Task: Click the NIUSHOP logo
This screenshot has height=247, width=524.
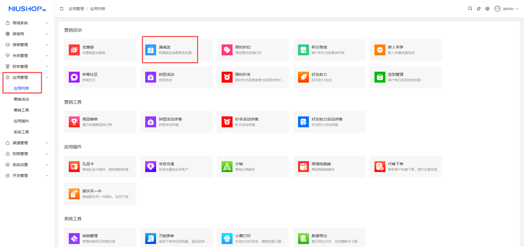Action: [x=27, y=9]
